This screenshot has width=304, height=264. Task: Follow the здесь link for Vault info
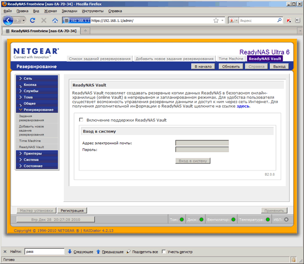click(243, 106)
